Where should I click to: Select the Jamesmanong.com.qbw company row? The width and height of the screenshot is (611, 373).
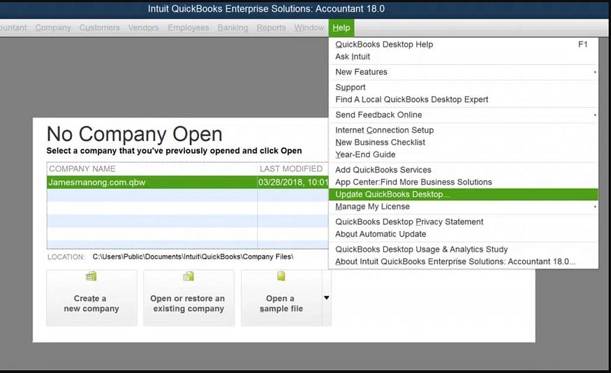(x=187, y=182)
